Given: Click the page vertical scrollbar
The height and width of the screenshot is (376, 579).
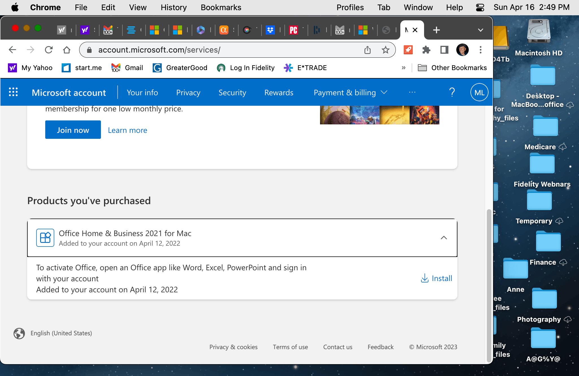Looking at the screenshot, I should [x=489, y=286].
